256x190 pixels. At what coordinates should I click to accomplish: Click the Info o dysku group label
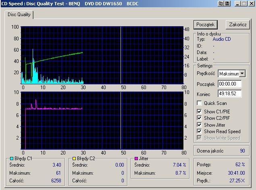(x=209, y=34)
